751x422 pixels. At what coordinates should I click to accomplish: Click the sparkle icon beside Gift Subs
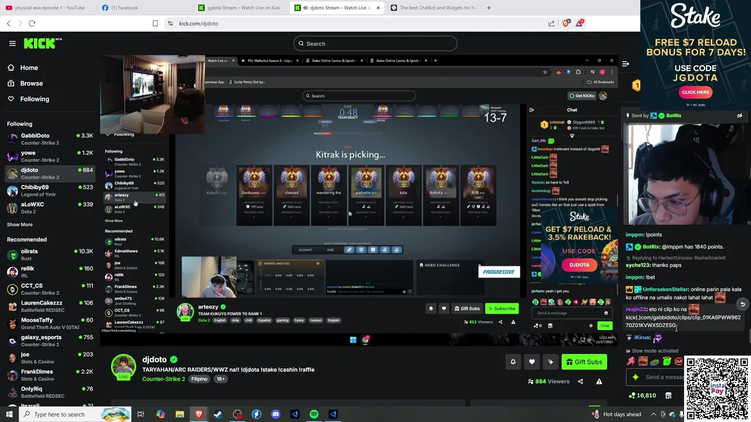[550, 362]
